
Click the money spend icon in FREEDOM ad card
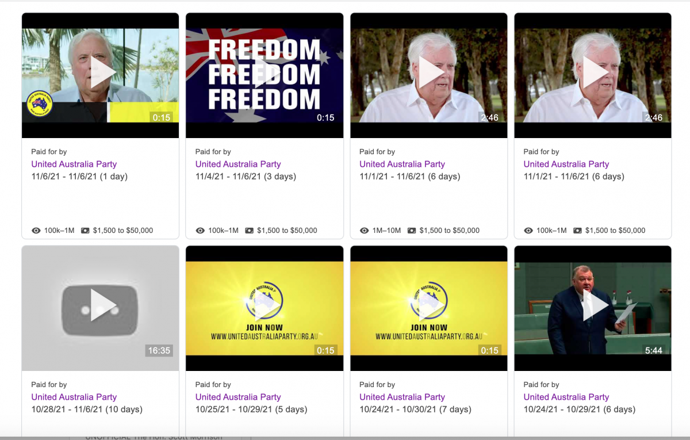tap(250, 231)
